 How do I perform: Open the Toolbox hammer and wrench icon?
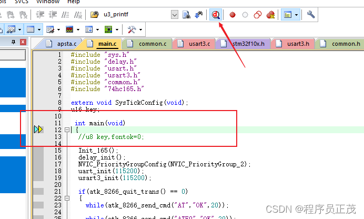point(132,29)
